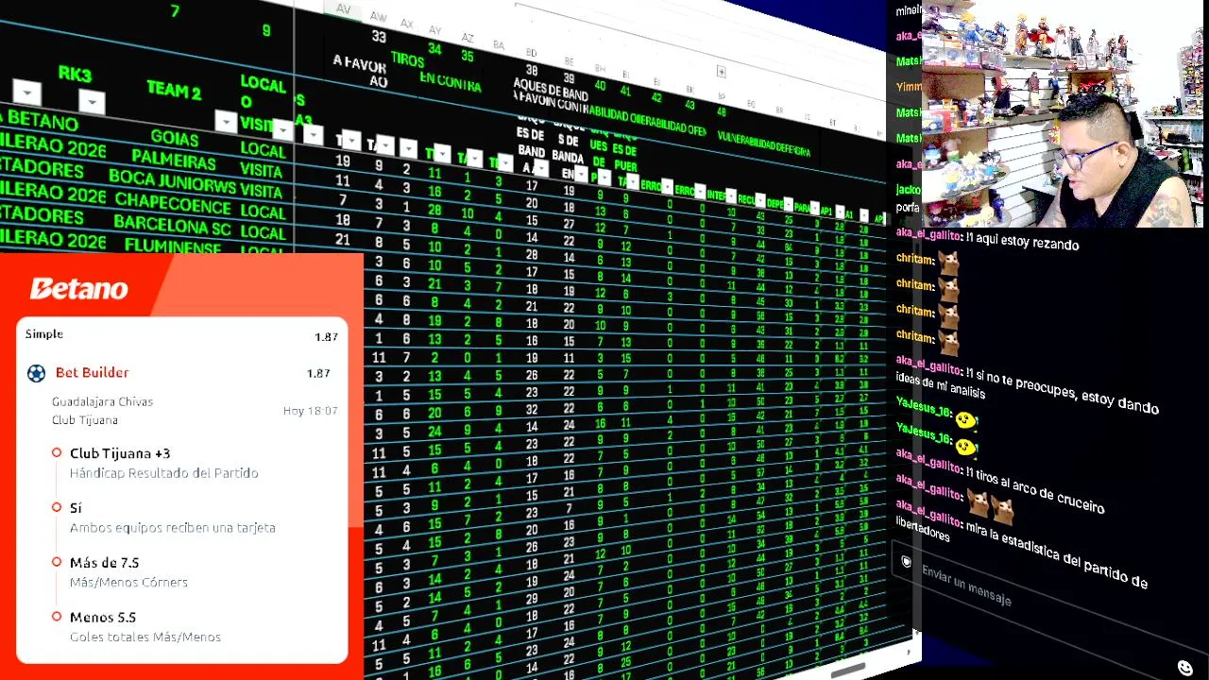Click the 'Simple' bet type label
1209x680 pixels.
pos(44,334)
